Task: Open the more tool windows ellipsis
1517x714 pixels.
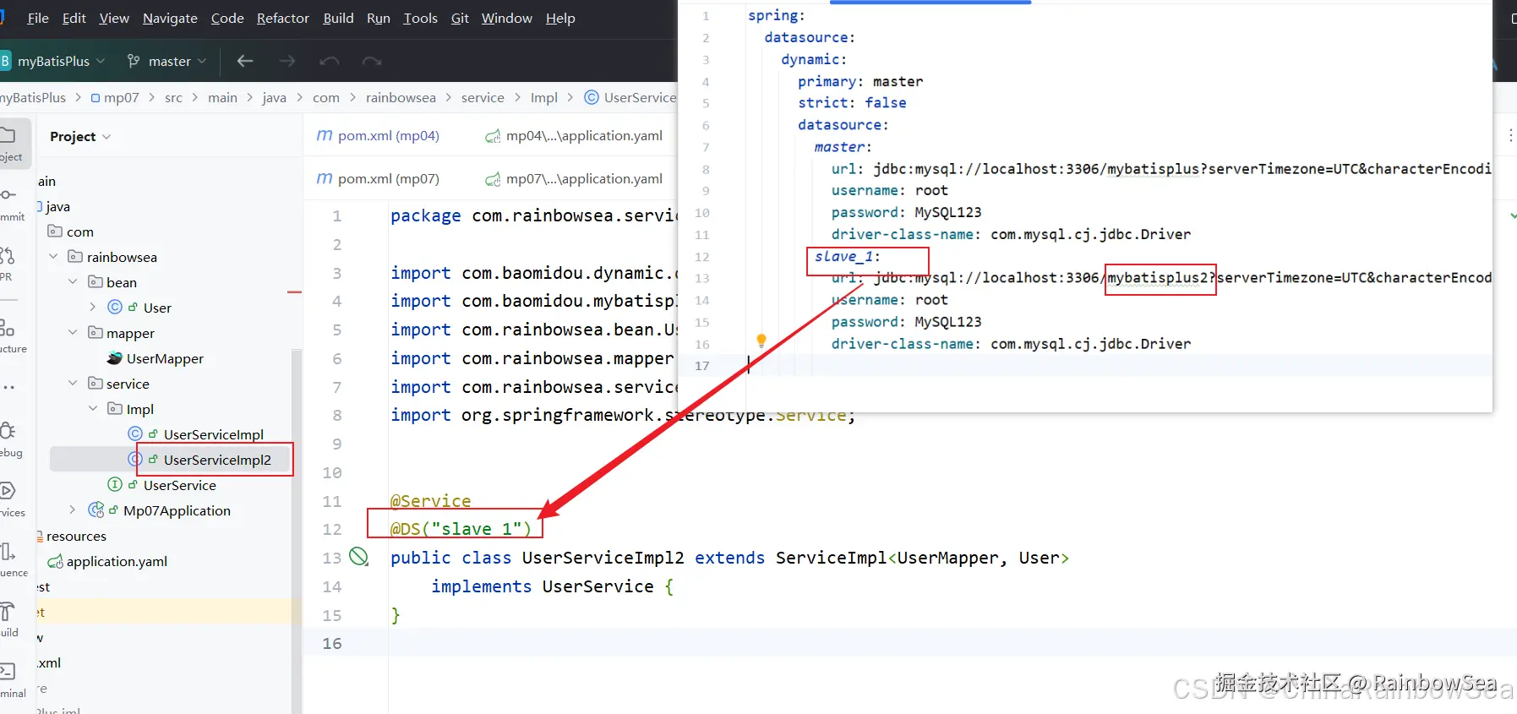Action: coord(8,388)
